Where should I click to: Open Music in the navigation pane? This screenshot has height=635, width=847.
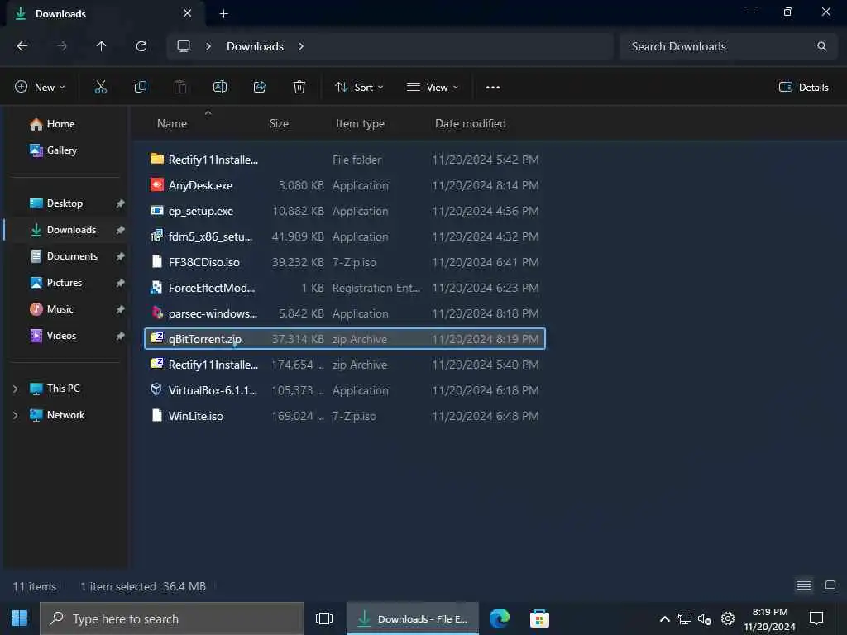coord(60,309)
